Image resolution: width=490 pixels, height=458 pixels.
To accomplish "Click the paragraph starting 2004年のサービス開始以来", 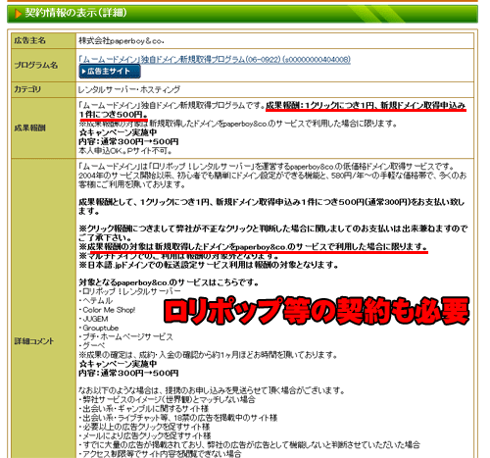I will [x=272, y=180].
